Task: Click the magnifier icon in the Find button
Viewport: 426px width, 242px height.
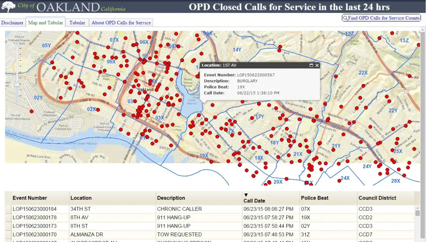Action: coord(345,18)
